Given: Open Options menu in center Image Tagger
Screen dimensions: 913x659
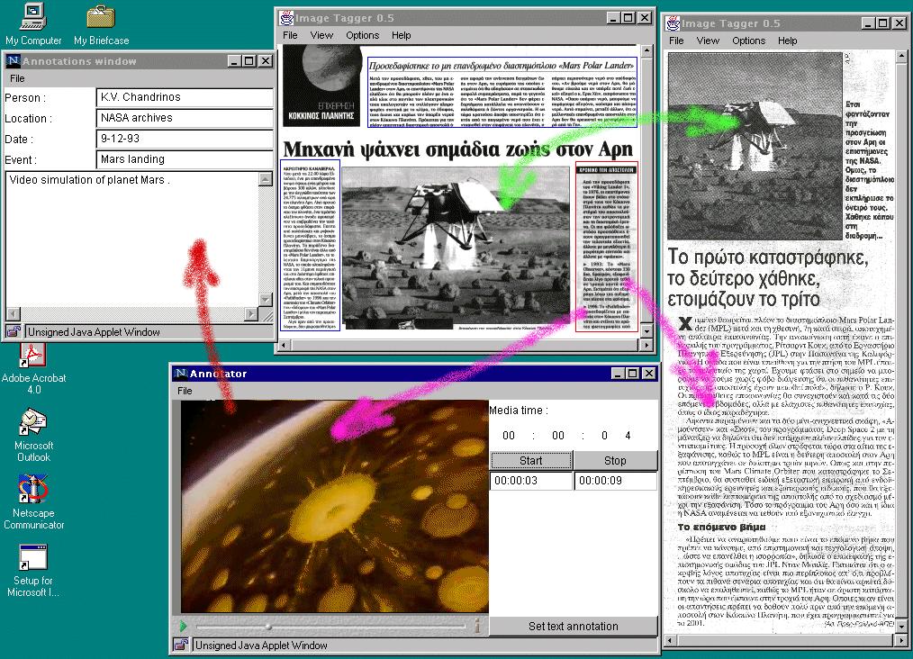Looking at the screenshot, I should click(362, 35).
